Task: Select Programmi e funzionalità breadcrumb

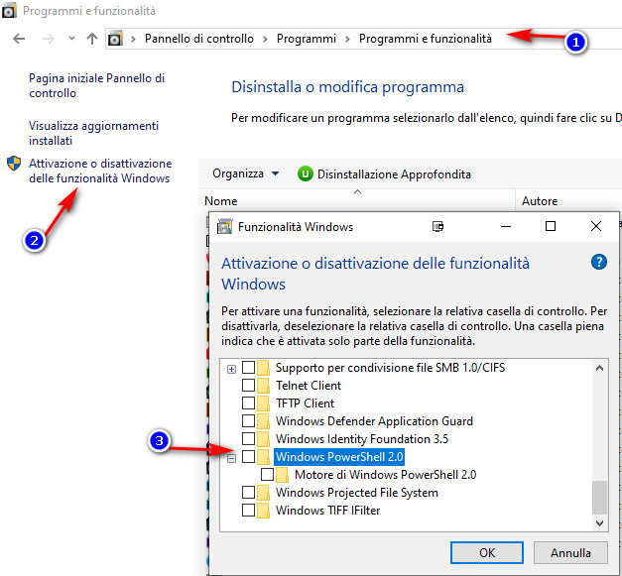Action: pos(426,39)
